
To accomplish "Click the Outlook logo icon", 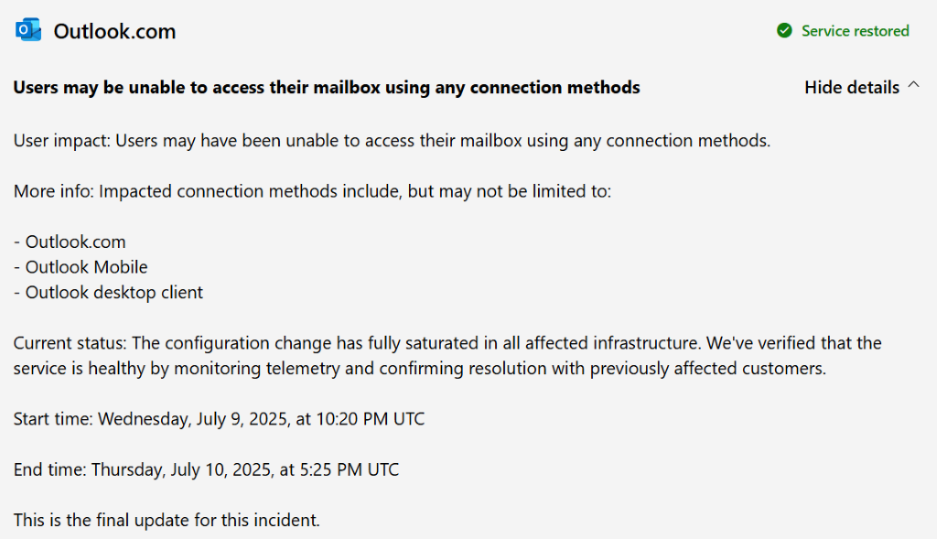I will point(28,30).
